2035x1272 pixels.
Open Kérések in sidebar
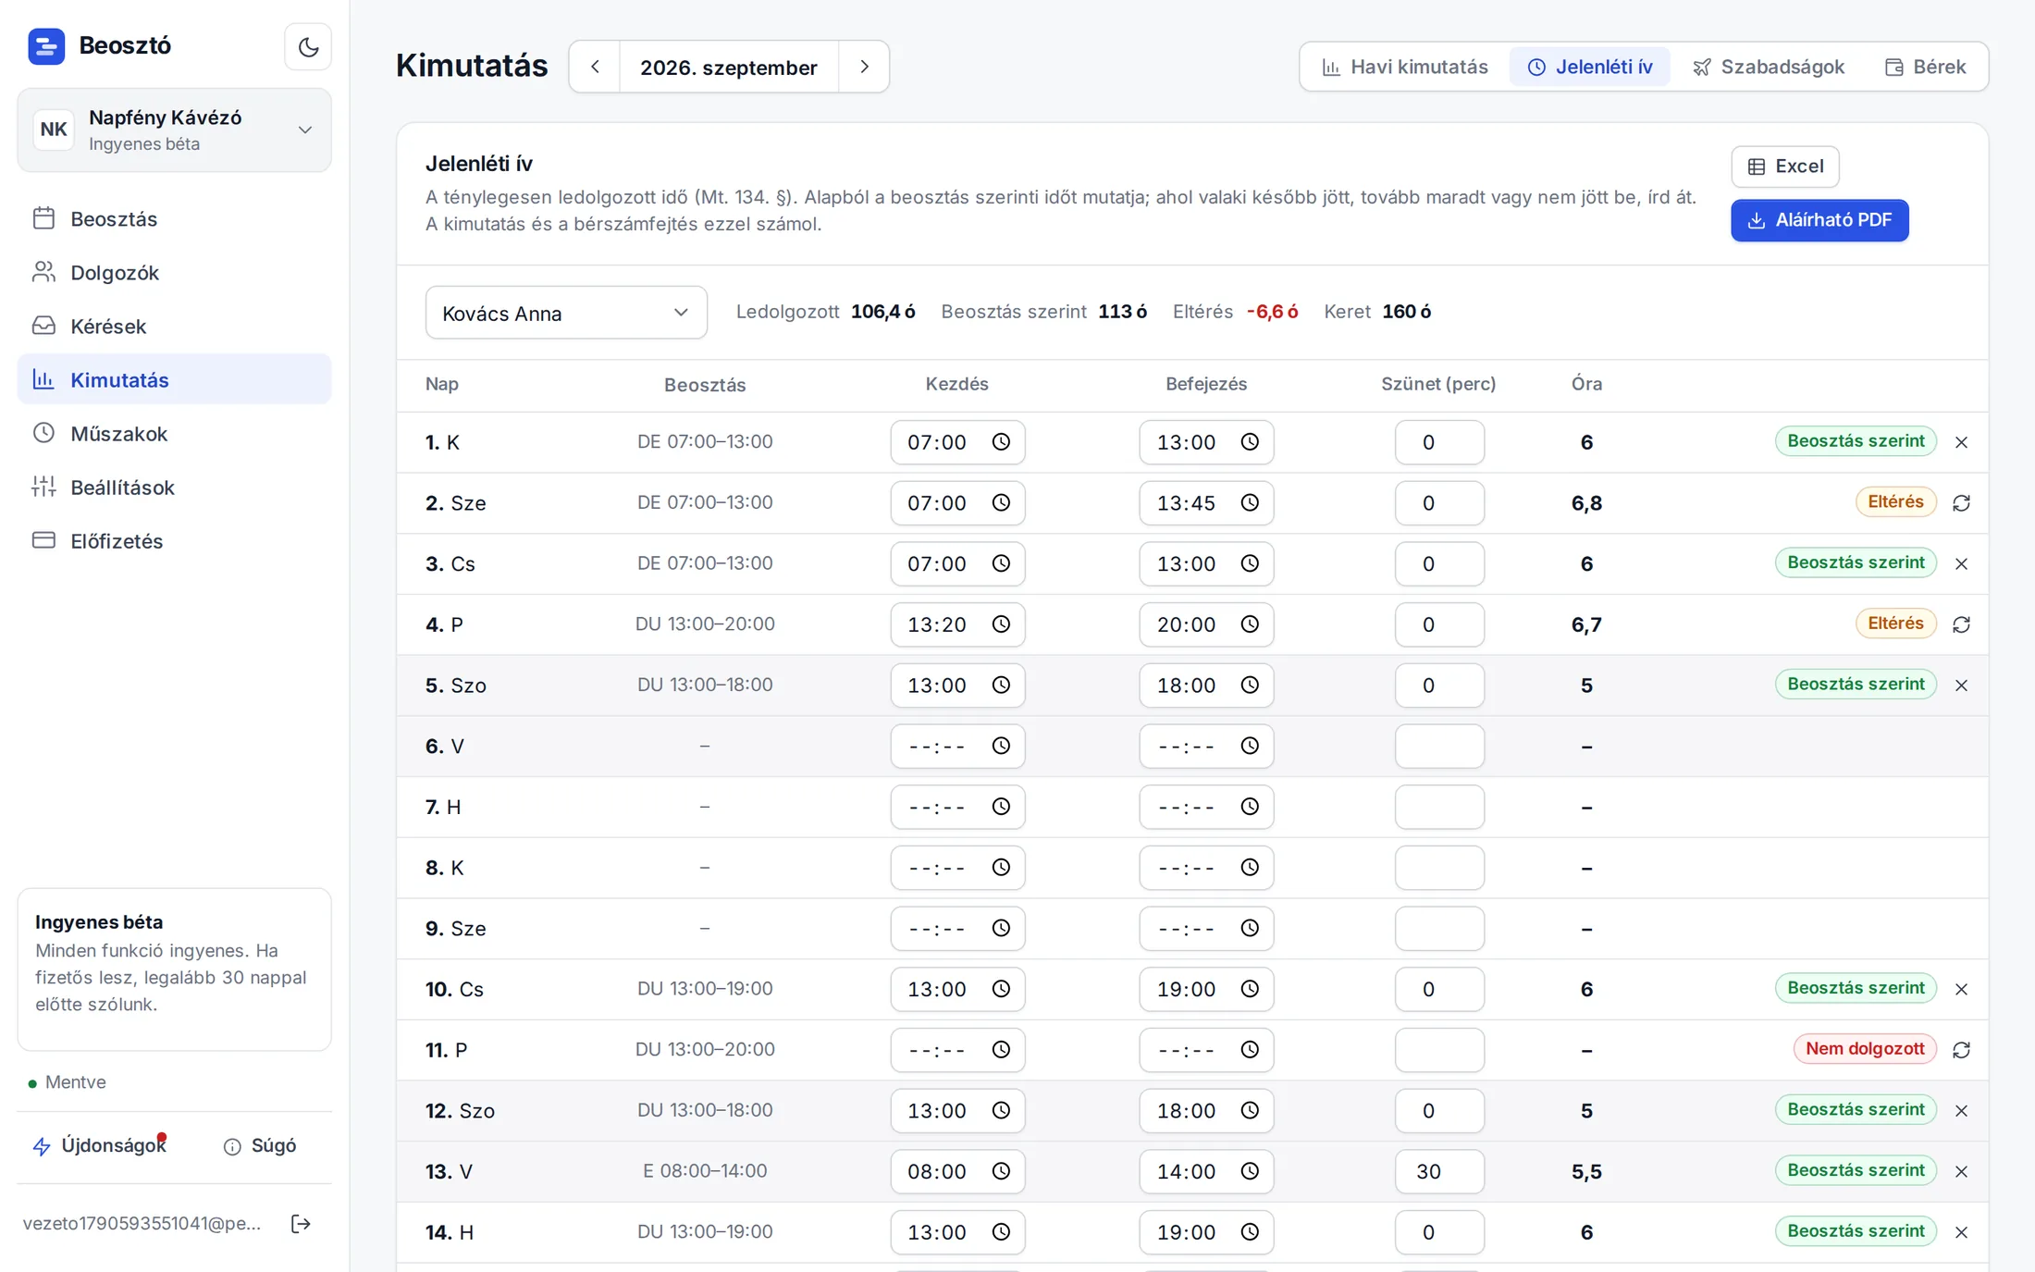(x=174, y=327)
